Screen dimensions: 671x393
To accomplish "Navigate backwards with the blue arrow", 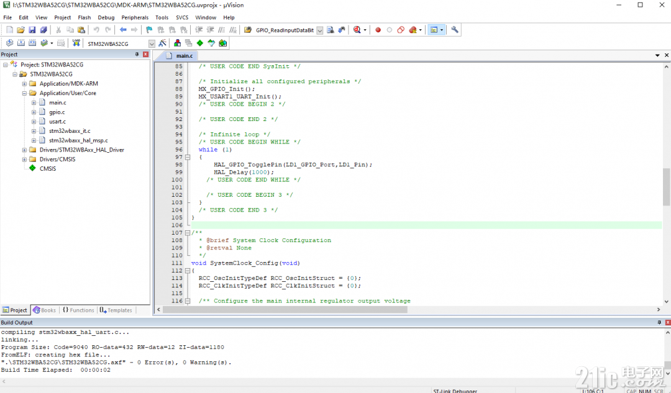I will coord(123,30).
